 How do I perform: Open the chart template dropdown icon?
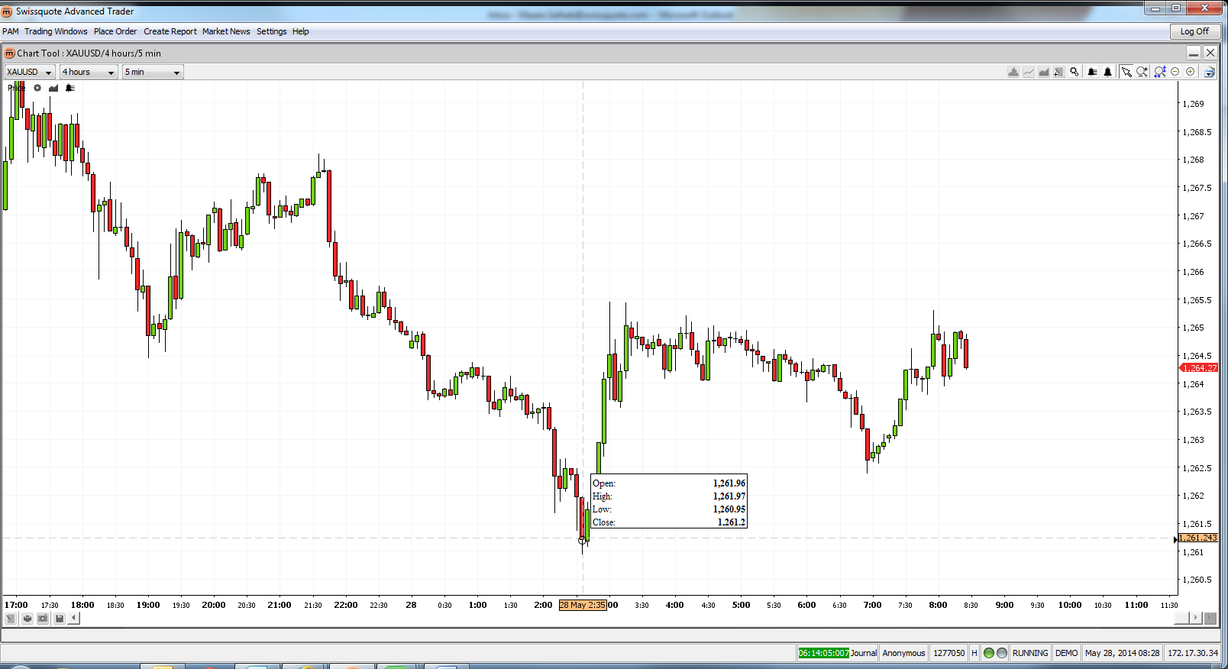coord(1210,72)
